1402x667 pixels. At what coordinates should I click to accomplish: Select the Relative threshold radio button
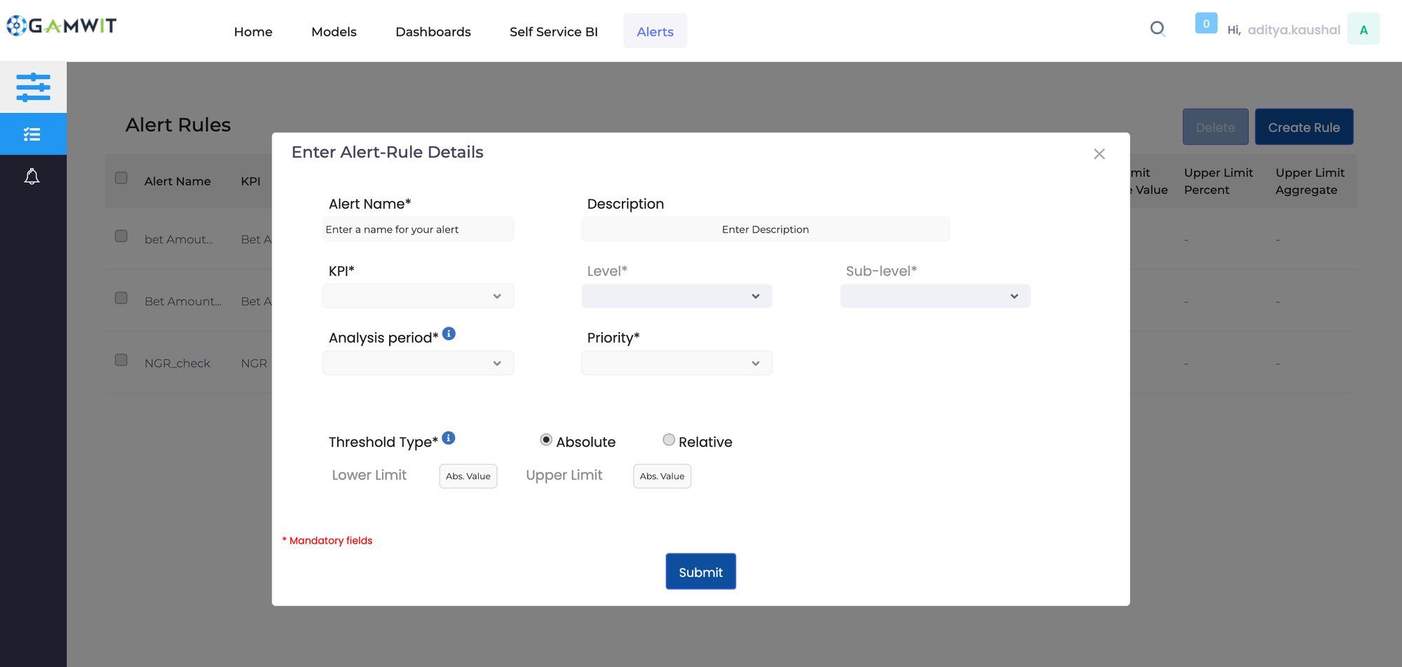669,440
